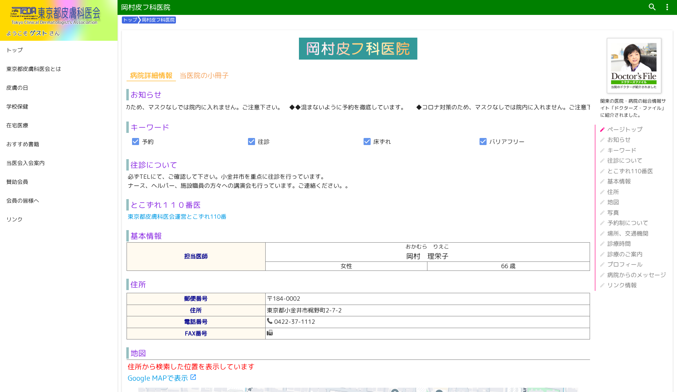This screenshot has width=677, height=392.
Task: Click the お知らせ anchor in right sidebar
Action: tap(619, 140)
